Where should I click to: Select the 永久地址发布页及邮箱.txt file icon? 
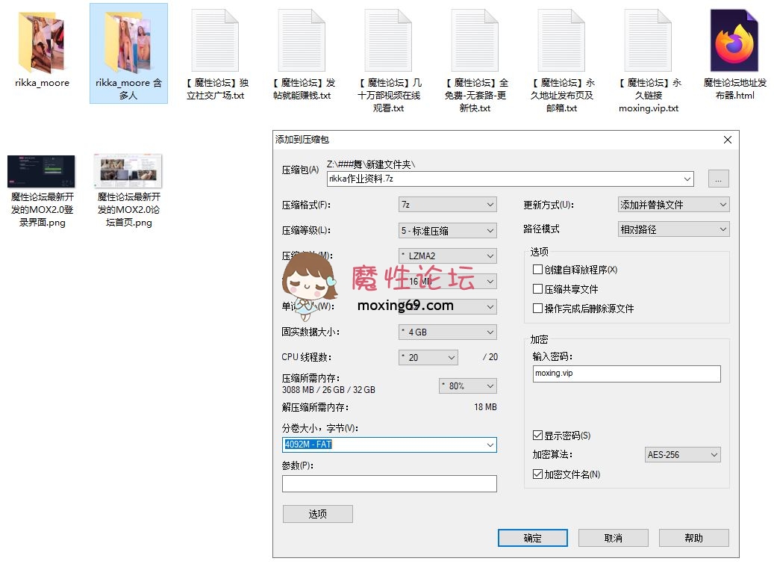click(x=562, y=40)
